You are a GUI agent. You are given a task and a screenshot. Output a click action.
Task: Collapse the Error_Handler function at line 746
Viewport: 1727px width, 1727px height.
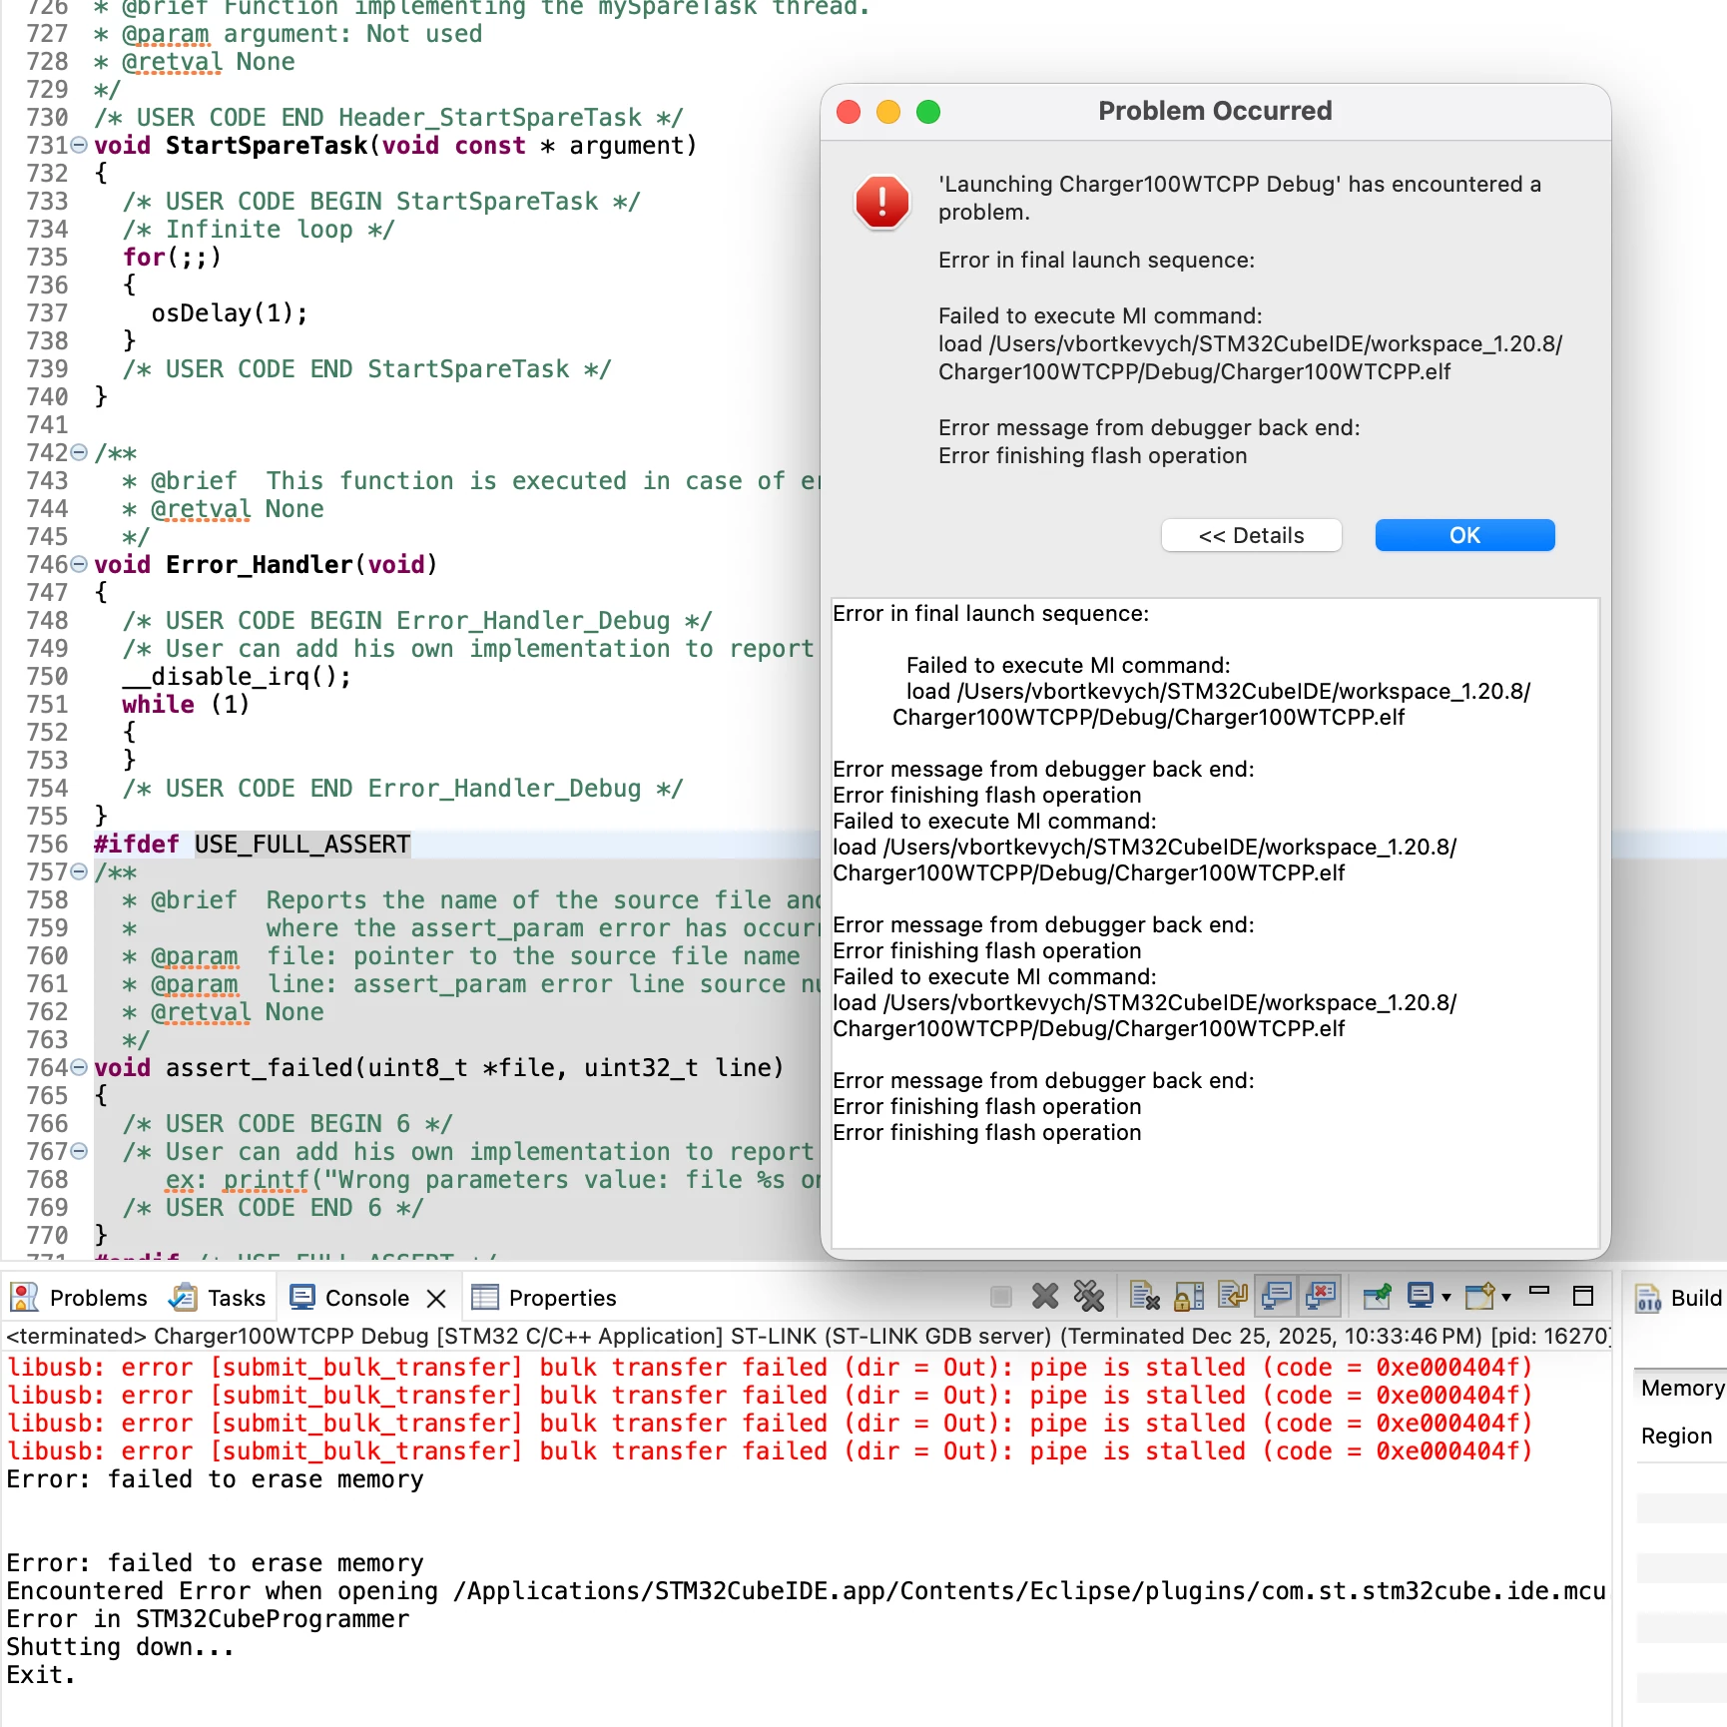click(79, 565)
